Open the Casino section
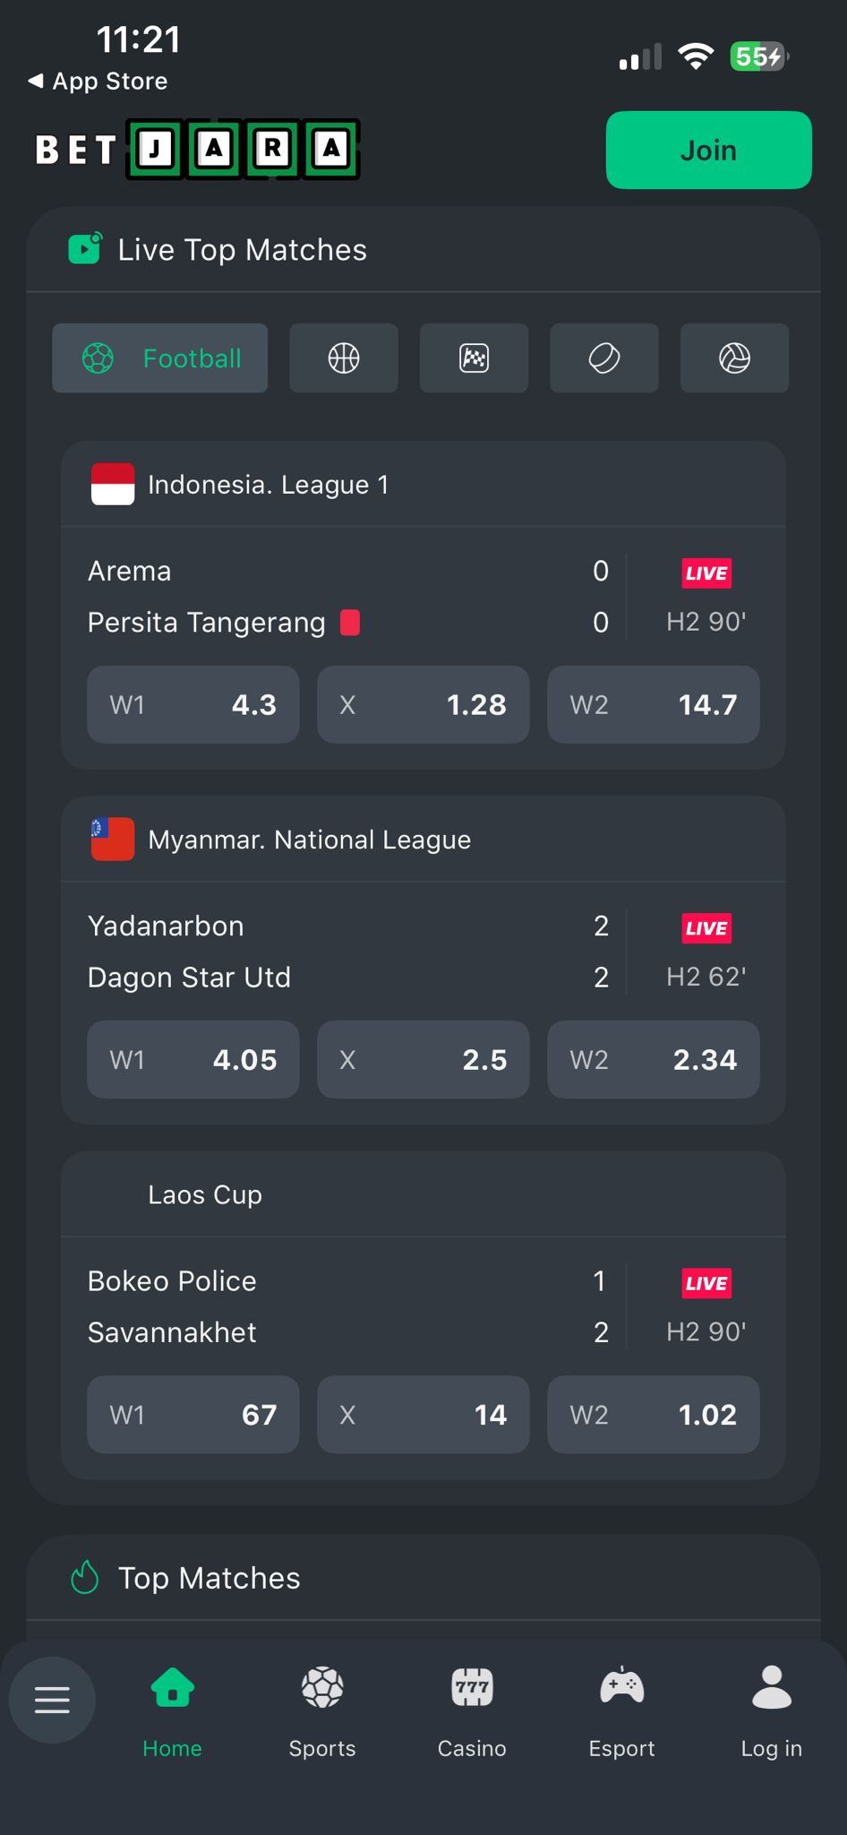The image size is (847, 1835). click(472, 1710)
